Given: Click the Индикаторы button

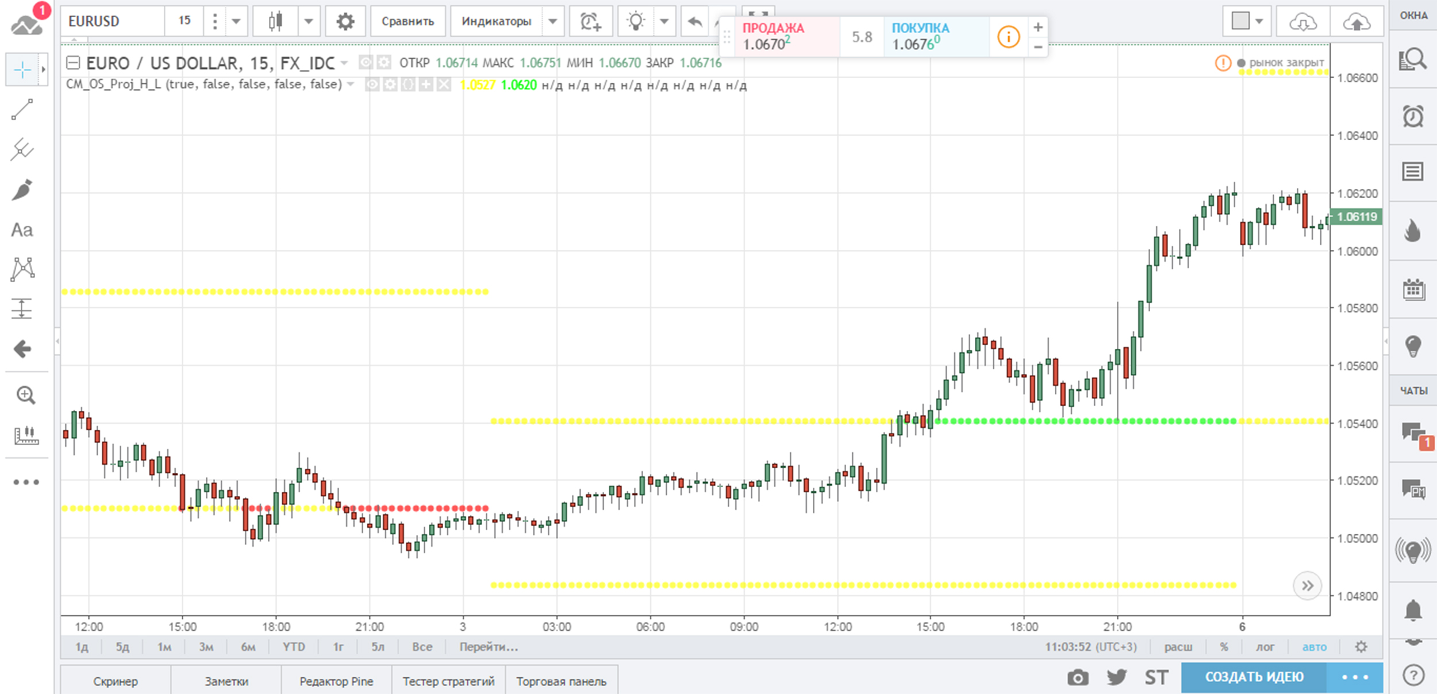Looking at the screenshot, I should [x=497, y=22].
